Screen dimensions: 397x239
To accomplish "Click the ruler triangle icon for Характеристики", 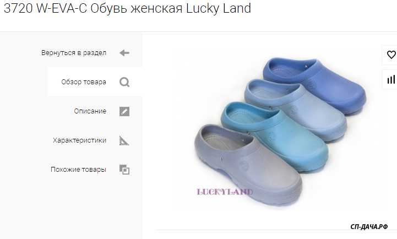I will coord(124,140).
